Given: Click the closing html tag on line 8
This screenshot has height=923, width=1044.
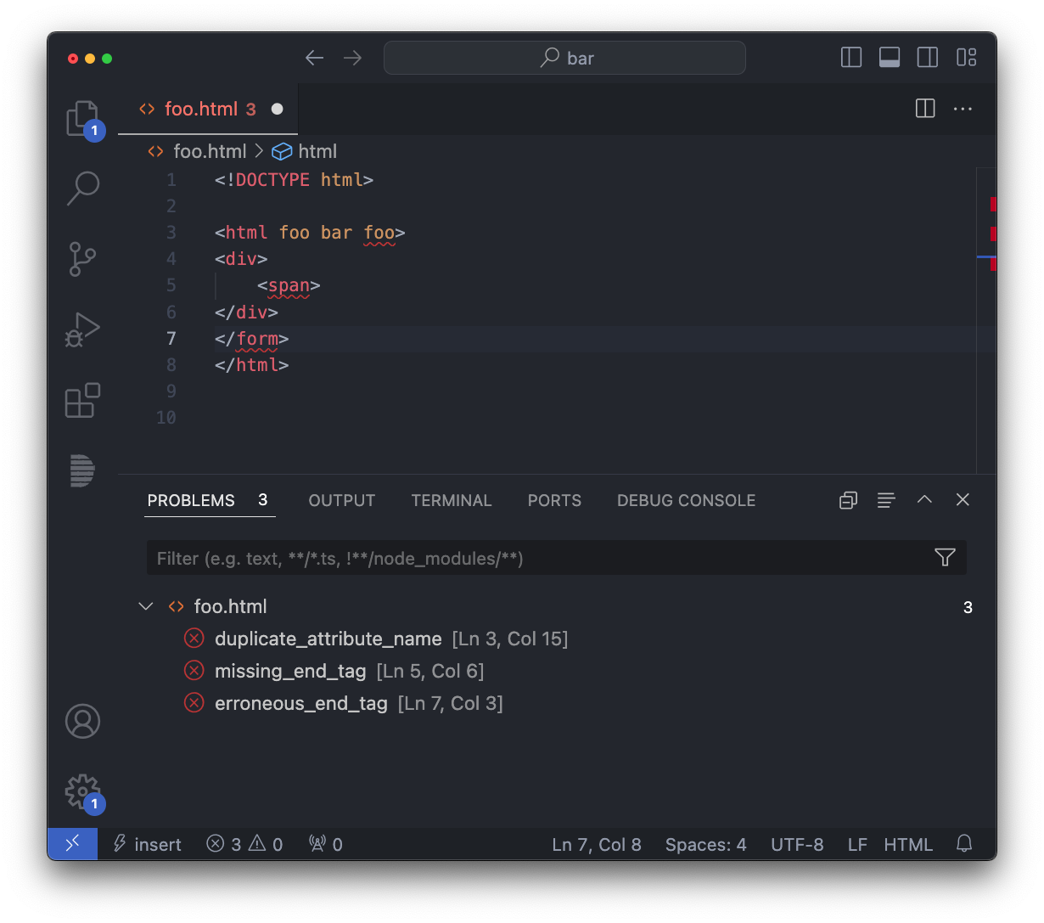Looking at the screenshot, I should 252,365.
